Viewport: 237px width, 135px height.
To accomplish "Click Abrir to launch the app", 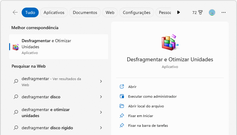I will click(132, 87).
